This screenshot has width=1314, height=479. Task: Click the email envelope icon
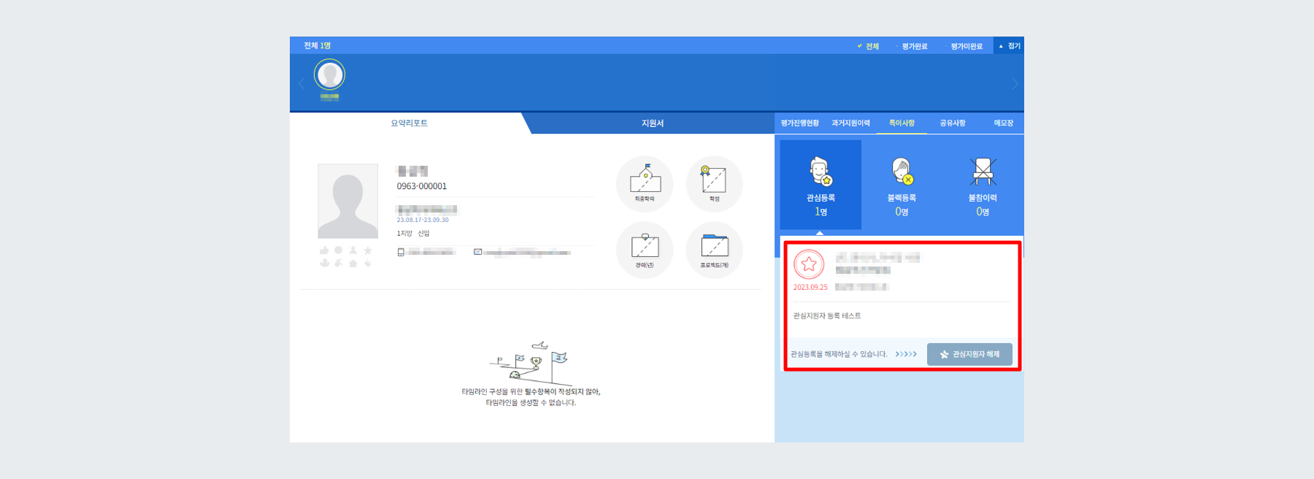pyautogui.click(x=477, y=252)
